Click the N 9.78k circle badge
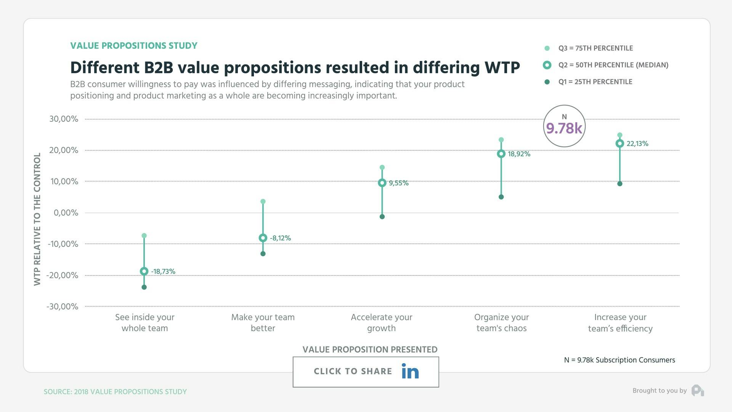The width and height of the screenshot is (732, 412). pos(564,126)
